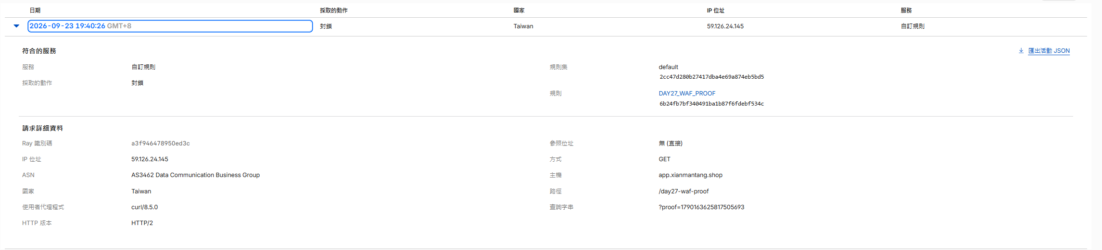1102x250 pixels.
Task: Click the 59.126.24.145 cell in the event row
Action: [x=725, y=26]
